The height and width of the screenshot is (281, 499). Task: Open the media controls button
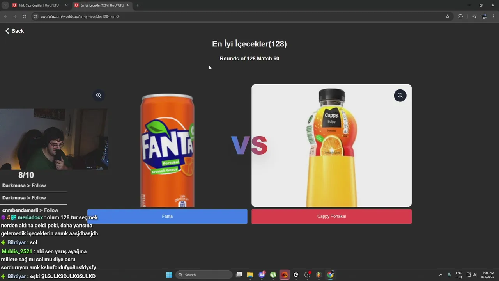(x=474, y=16)
